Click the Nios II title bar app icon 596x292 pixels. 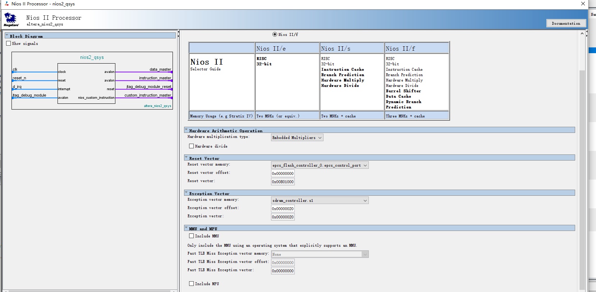pyautogui.click(x=6, y=4)
